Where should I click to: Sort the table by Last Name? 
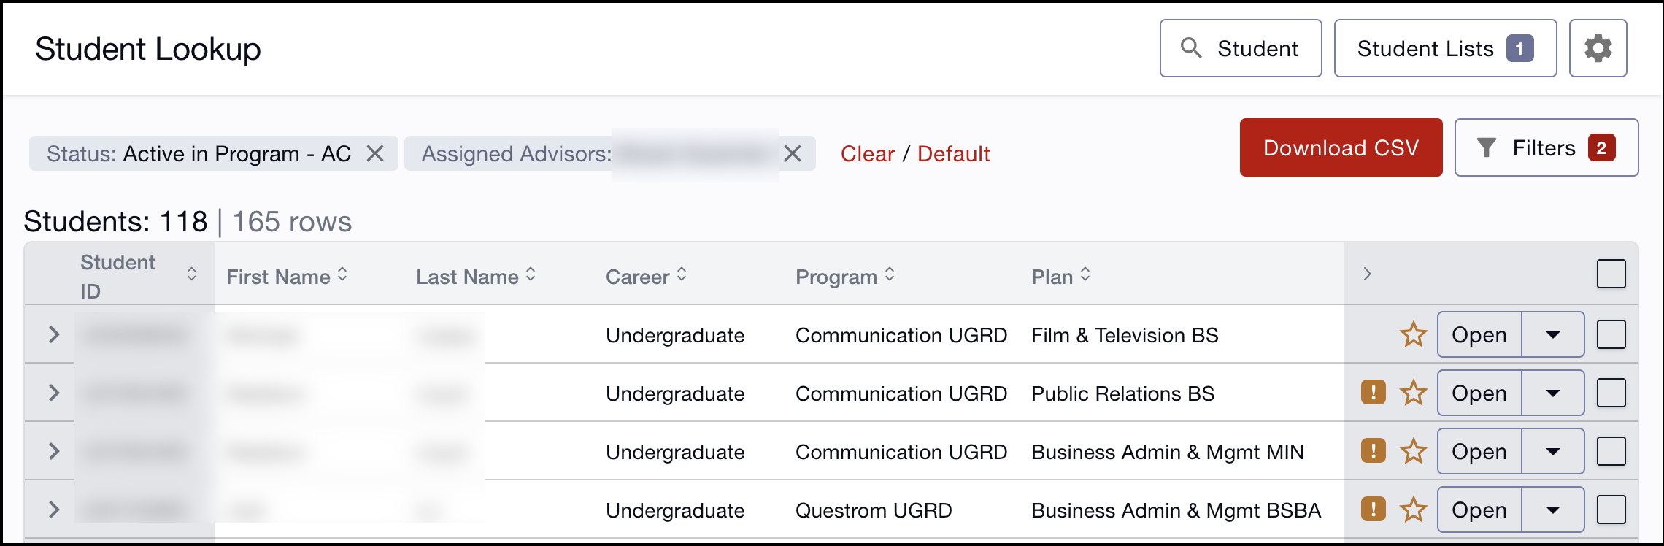476,276
